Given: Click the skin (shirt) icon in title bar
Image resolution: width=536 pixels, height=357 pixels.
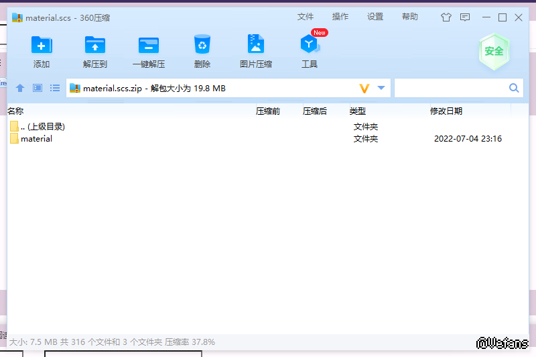Looking at the screenshot, I should click(446, 17).
